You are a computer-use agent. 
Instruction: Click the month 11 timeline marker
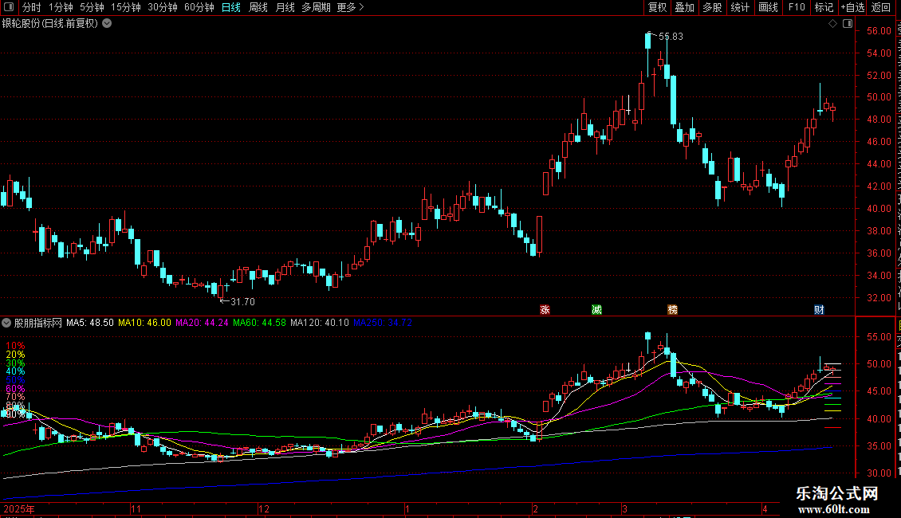[x=136, y=508]
